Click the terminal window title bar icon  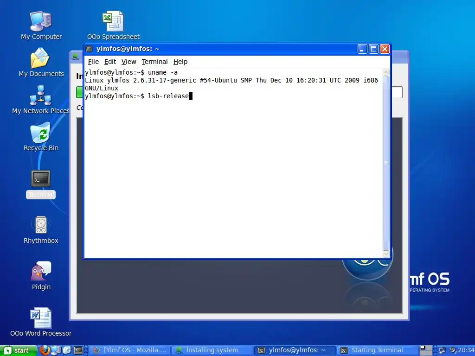pyautogui.click(x=89, y=49)
